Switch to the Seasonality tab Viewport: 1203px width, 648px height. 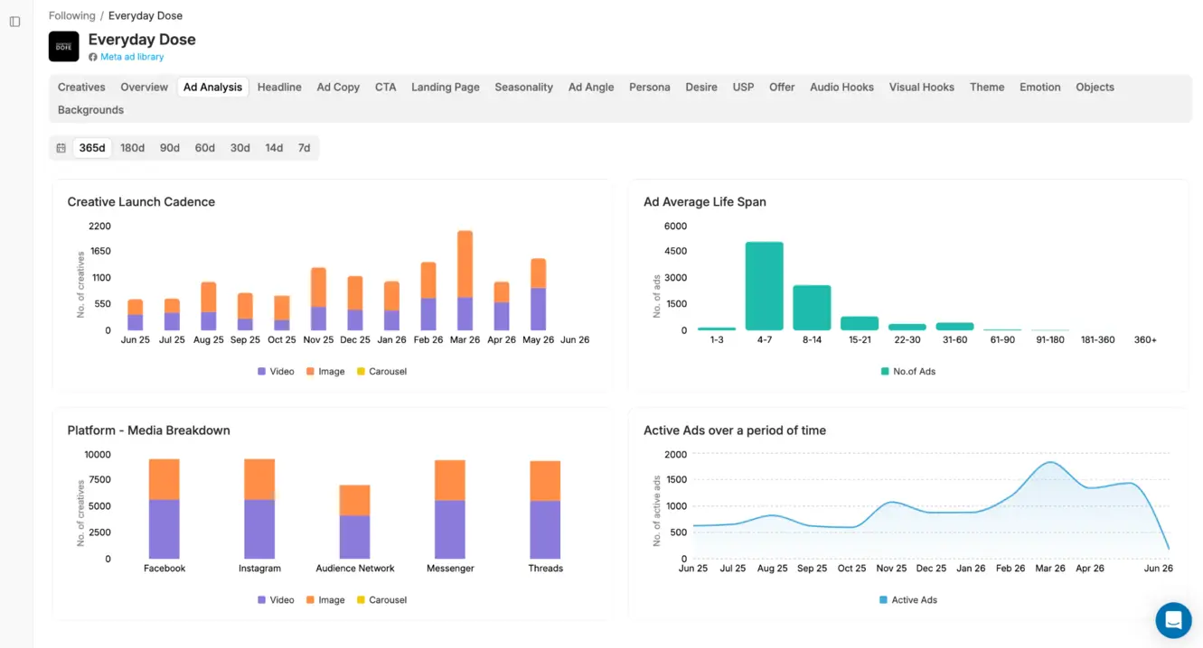tap(523, 88)
